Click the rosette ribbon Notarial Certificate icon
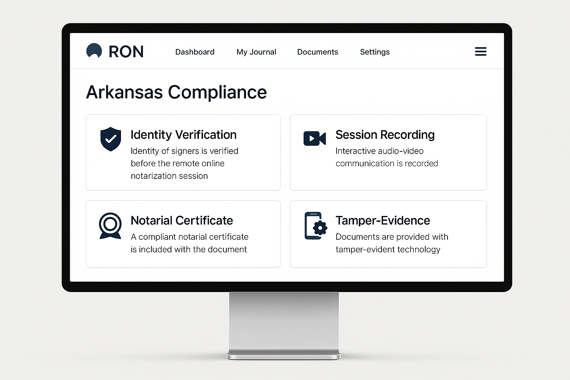Image resolution: width=570 pixels, height=380 pixels. point(110,226)
